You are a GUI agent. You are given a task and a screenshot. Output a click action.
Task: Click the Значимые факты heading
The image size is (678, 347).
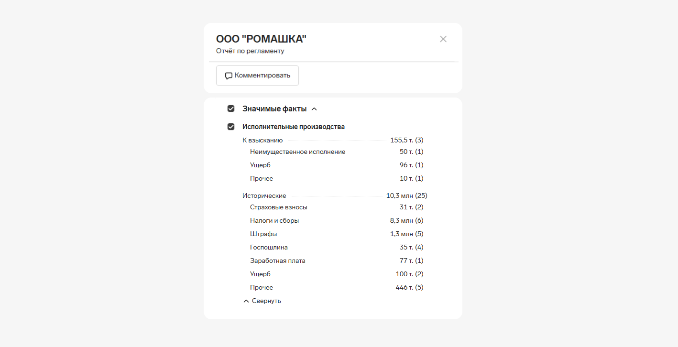274,109
